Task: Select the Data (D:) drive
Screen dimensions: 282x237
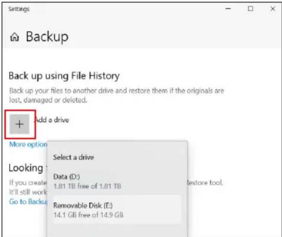Action: [117, 181]
